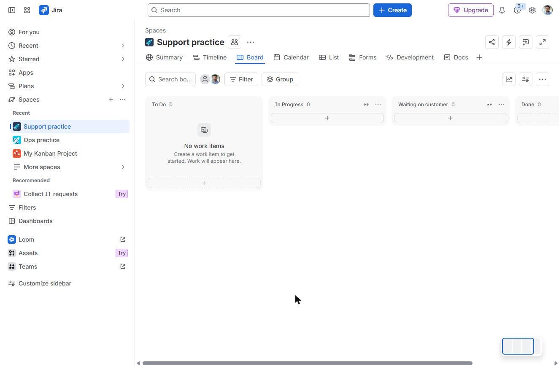Open the team members icon beside Support practice
Screen dimensions: 559x366
[x=235, y=42]
